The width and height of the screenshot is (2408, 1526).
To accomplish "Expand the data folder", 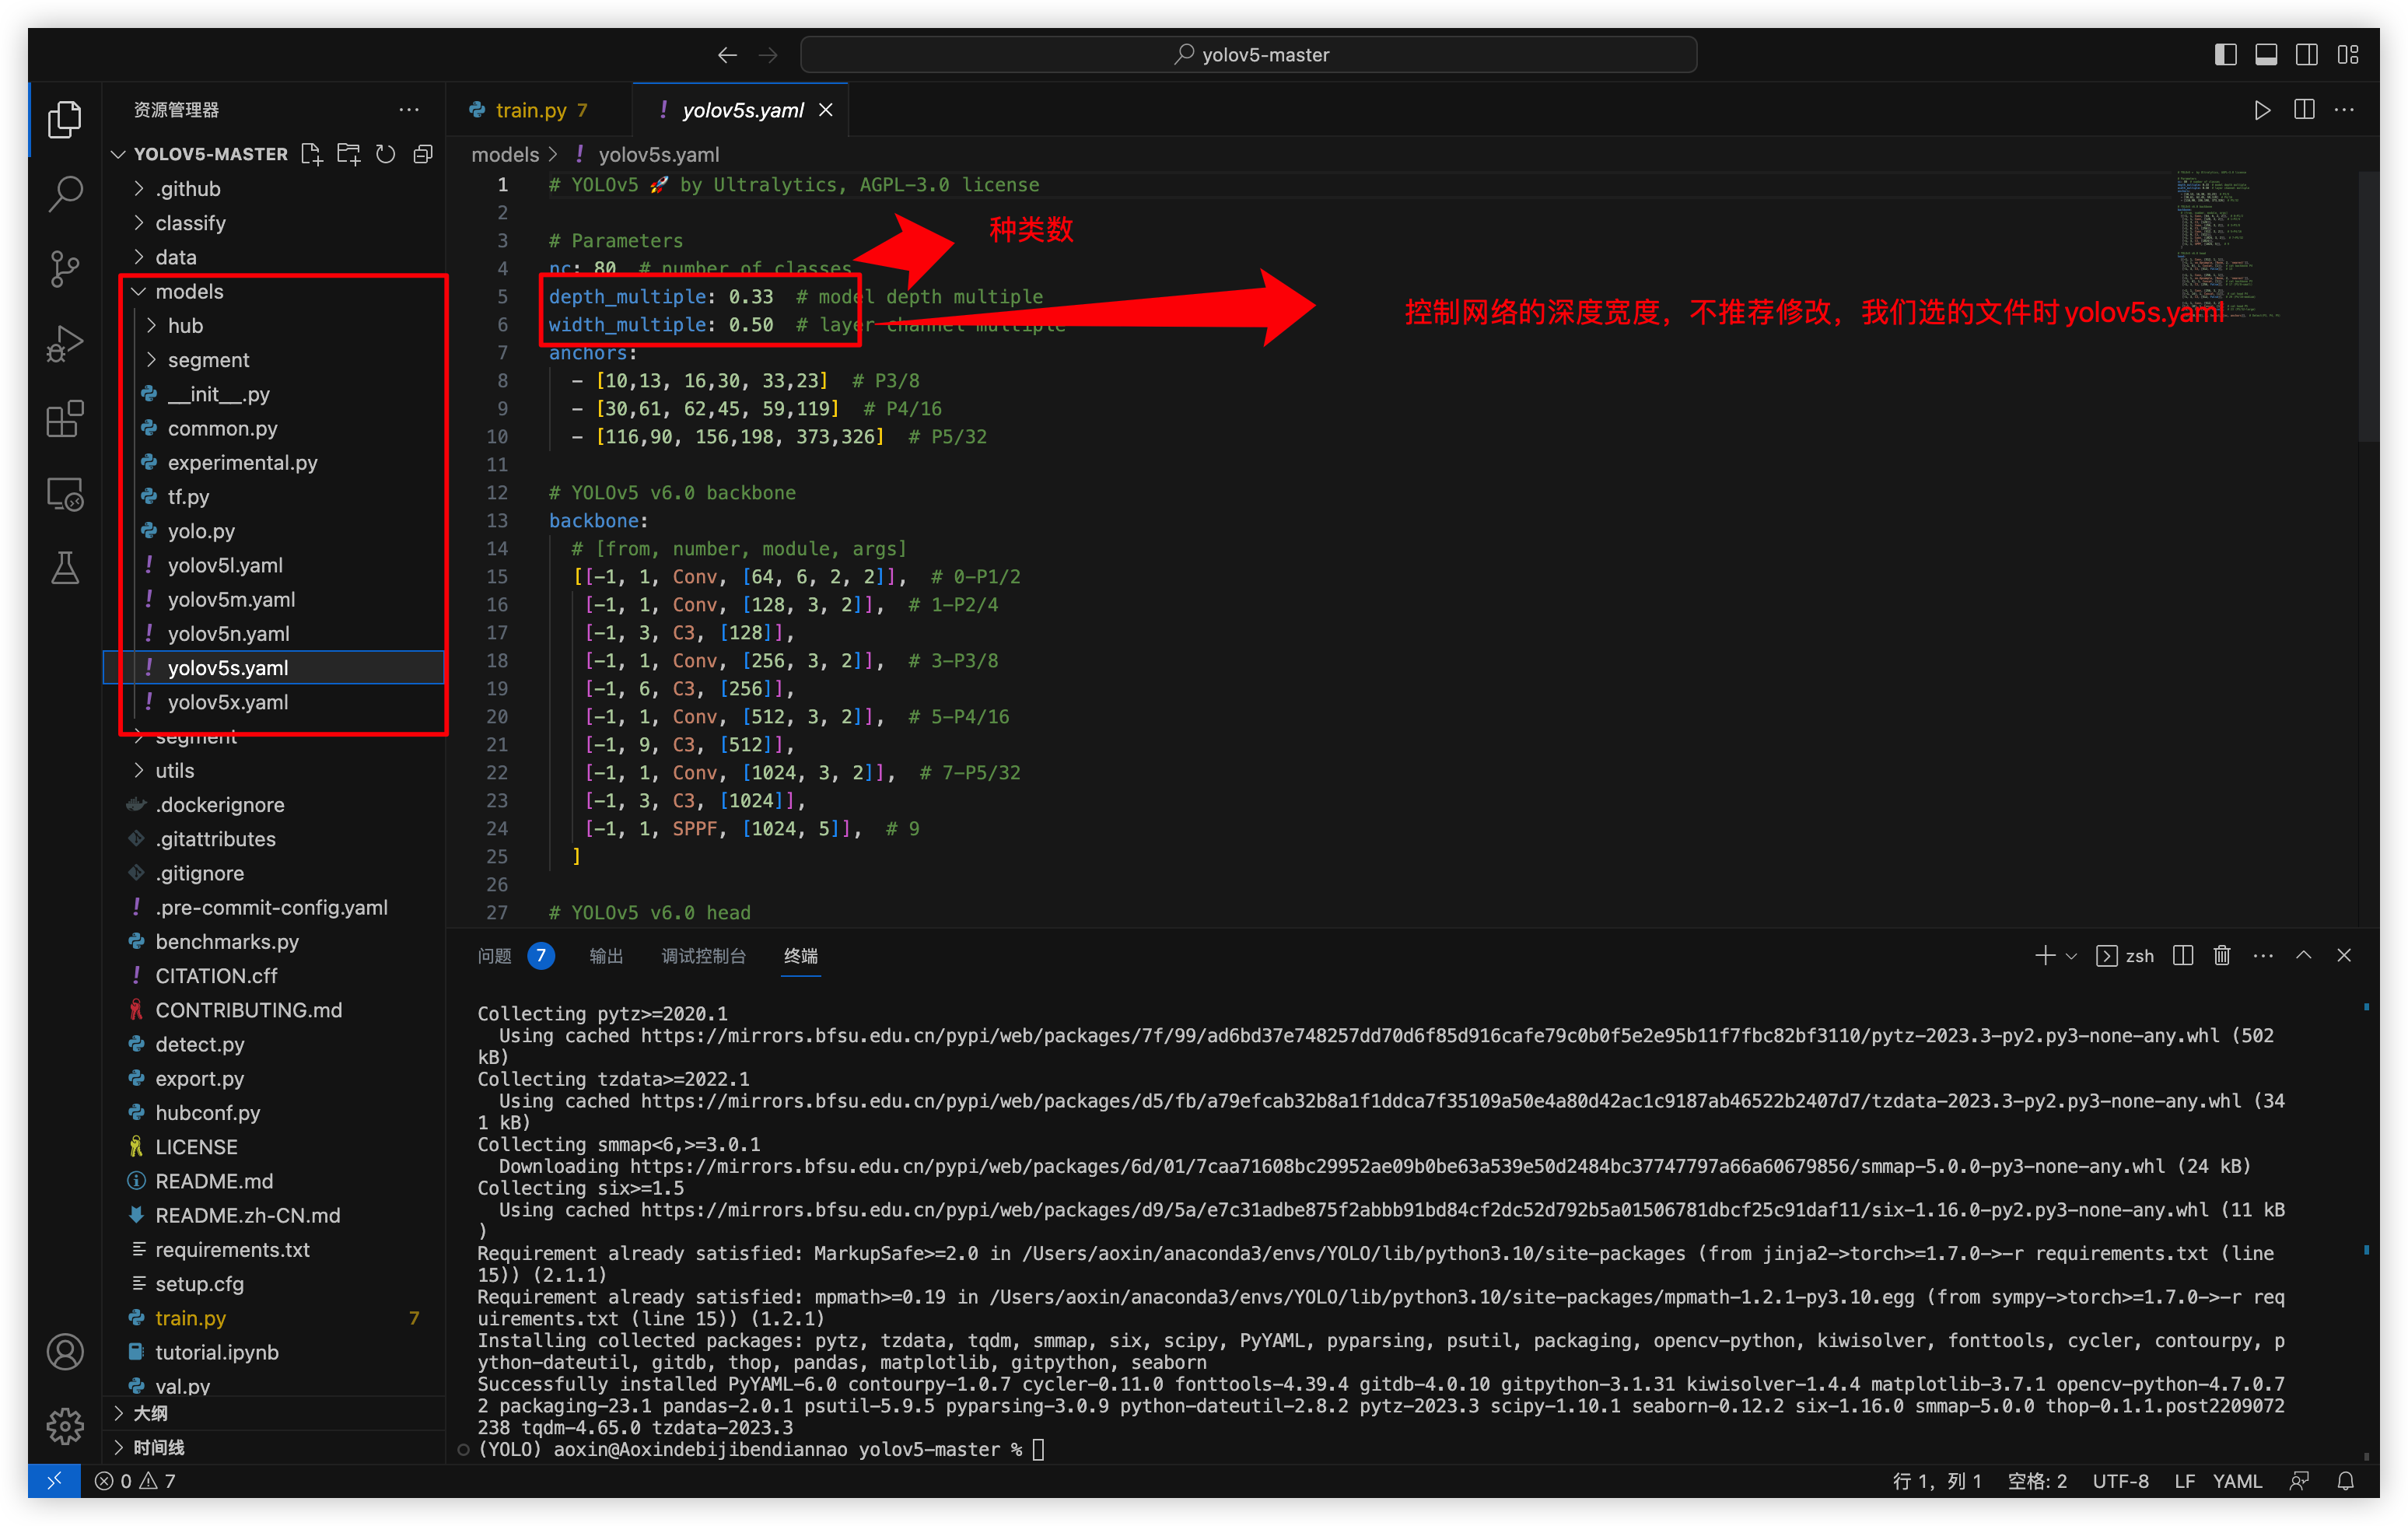I will (274, 257).
